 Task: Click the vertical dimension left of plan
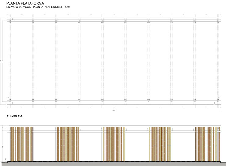3,61
